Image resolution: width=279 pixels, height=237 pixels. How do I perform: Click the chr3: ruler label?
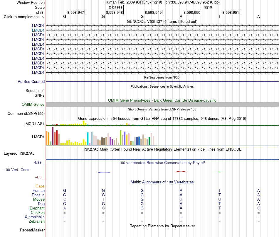[x=40, y=12]
